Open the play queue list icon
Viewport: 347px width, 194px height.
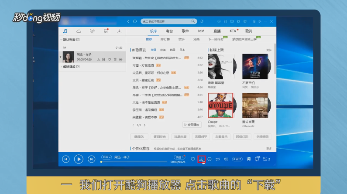pyautogui.click(x=266, y=159)
